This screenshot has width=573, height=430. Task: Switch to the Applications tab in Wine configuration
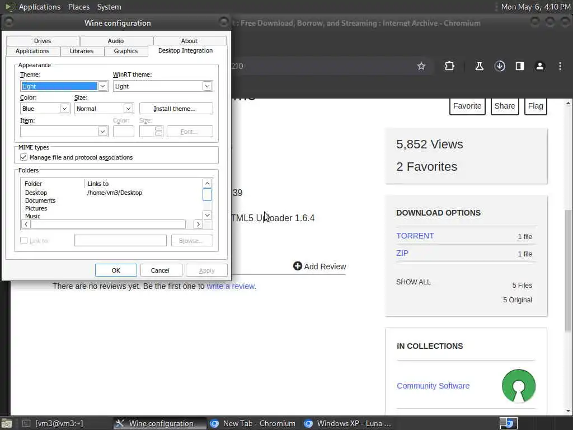pyautogui.click(x=32, y=51)
